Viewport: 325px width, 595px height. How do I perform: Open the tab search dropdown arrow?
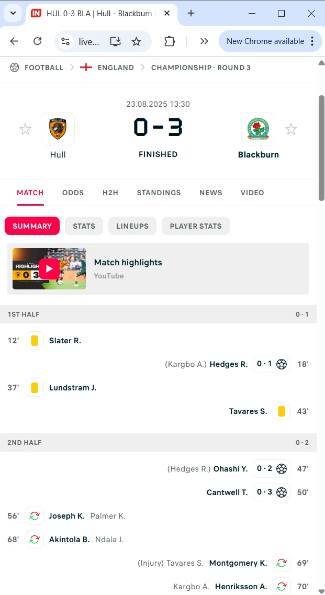(x=13, y=14)
